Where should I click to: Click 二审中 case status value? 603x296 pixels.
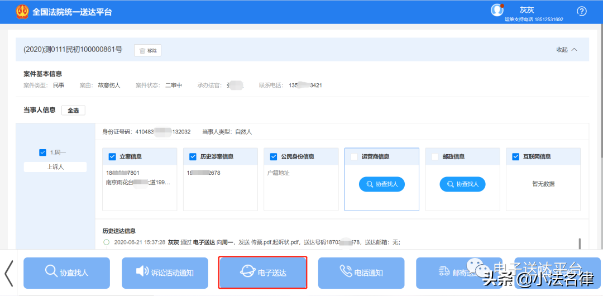174,85
